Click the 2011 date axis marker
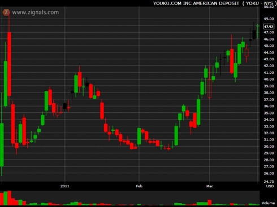Viewport: 277px width, 207px height. [65, 186]
